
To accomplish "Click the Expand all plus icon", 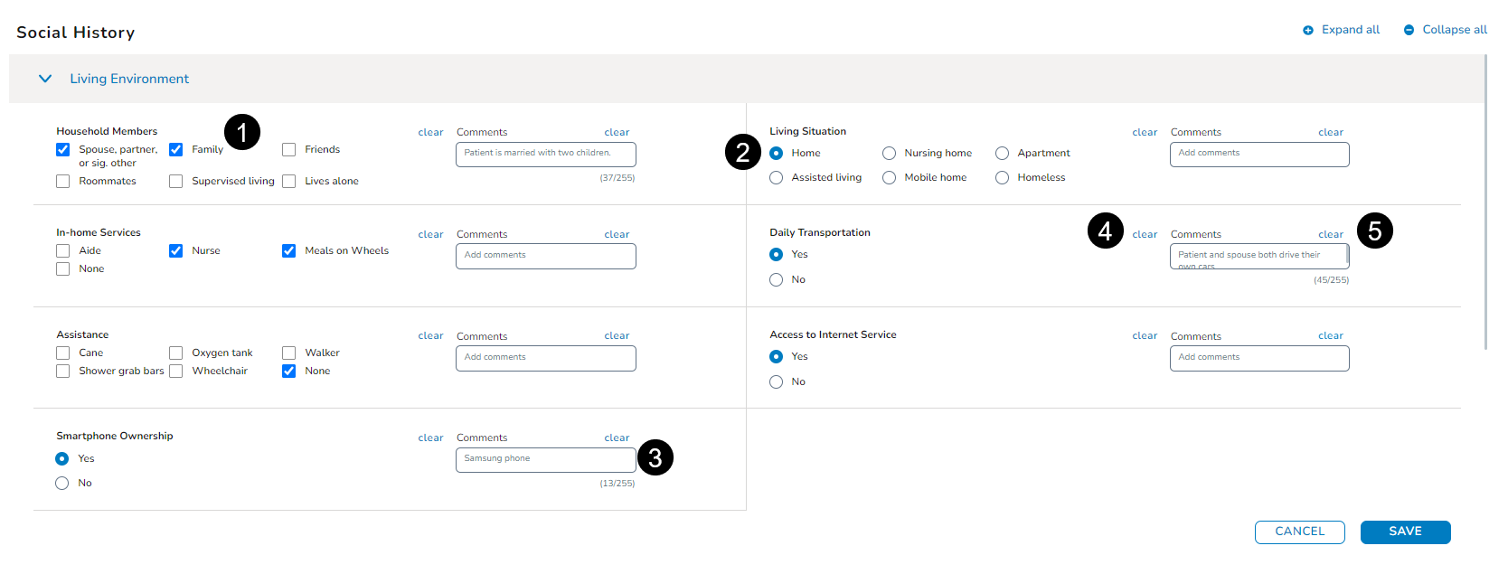I will (1307, 31).
